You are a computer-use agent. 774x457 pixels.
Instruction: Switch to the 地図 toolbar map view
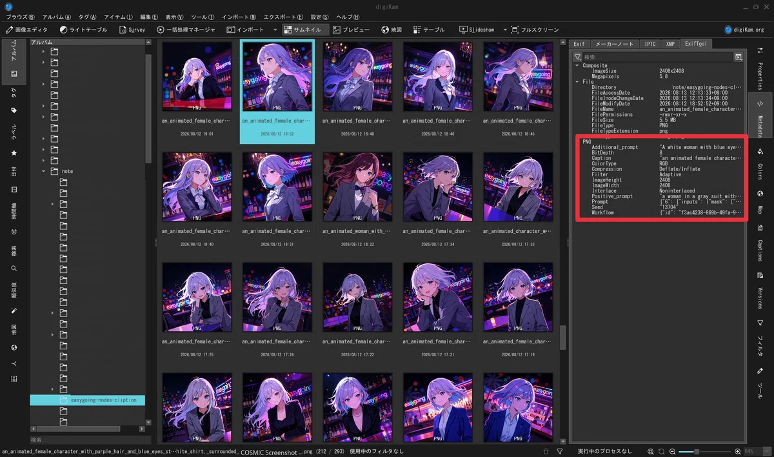(x=392, y=30)
